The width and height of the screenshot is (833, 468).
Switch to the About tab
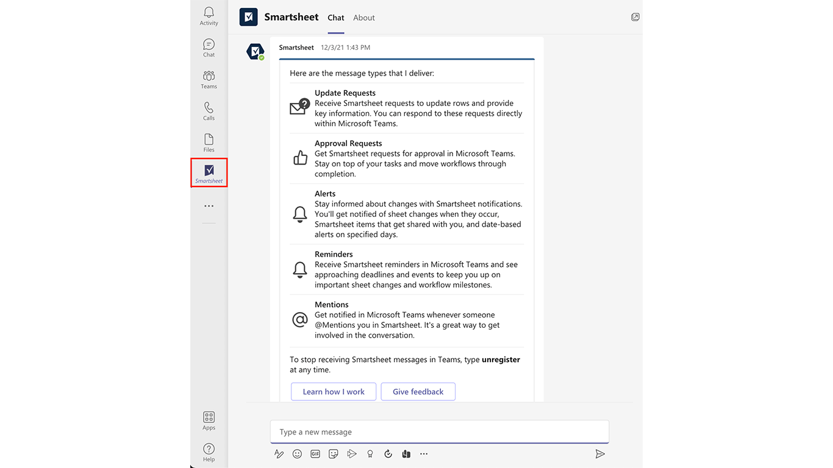364,18
